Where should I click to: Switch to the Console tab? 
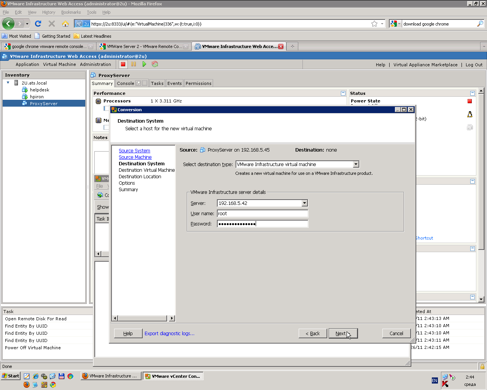pos(126,83)
